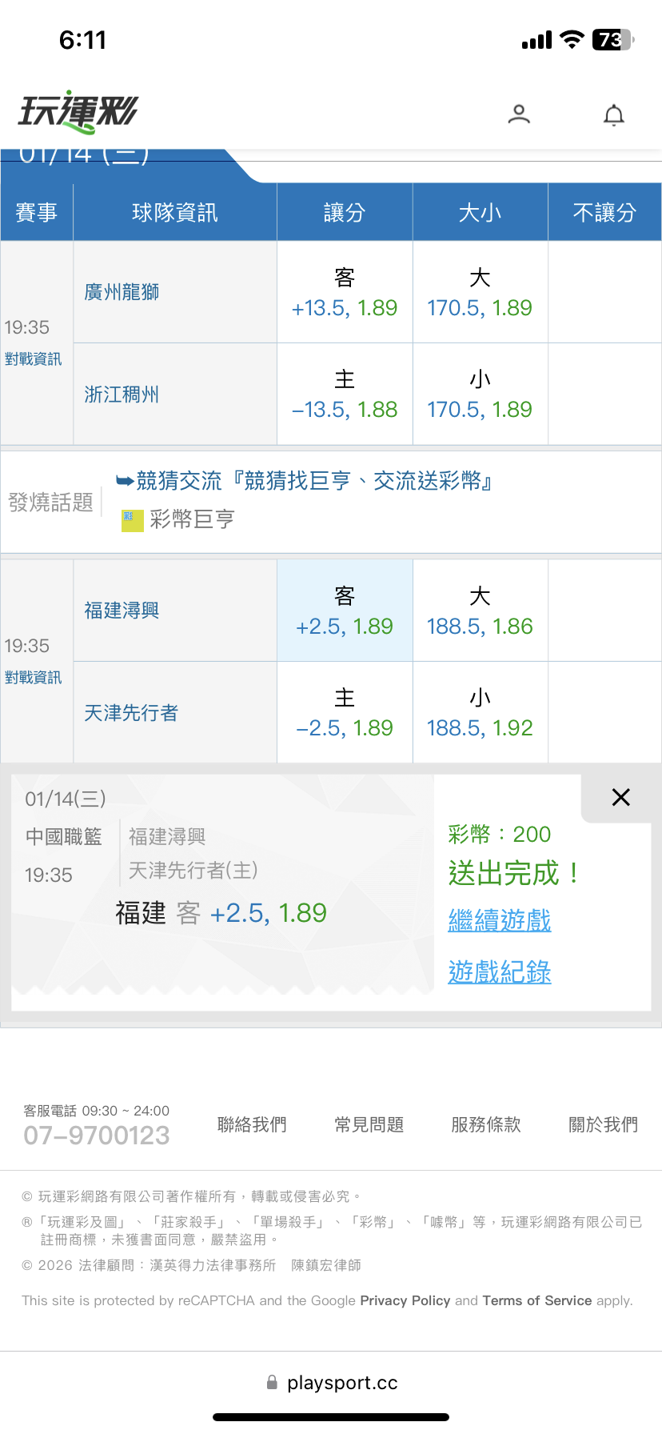Open the Google Privacy Policy link
Image resolution: width=662 pixels, height=1434 pixels.
coord(405,1300)
